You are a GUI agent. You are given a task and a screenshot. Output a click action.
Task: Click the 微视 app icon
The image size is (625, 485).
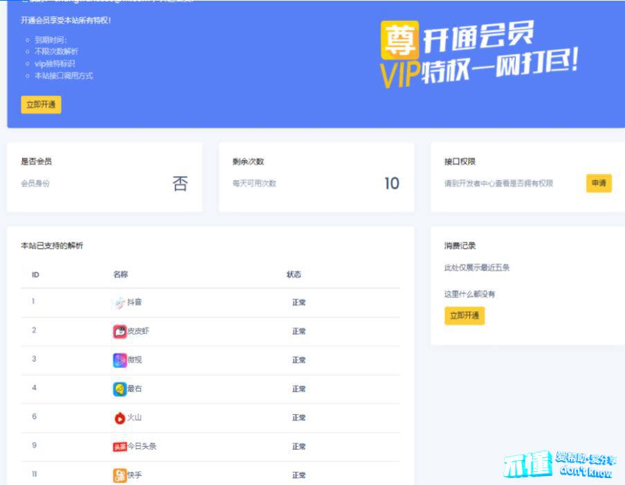coord(120,360)
